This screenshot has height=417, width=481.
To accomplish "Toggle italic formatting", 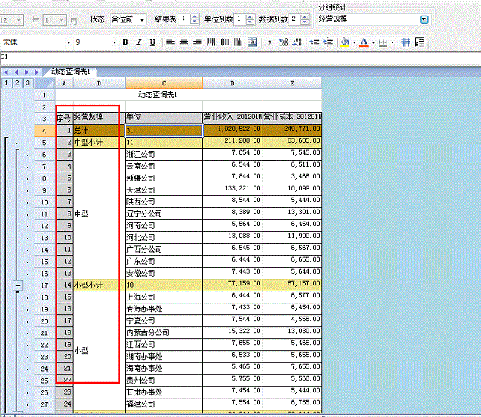I will pyautogui.click(x=139, y=42).
